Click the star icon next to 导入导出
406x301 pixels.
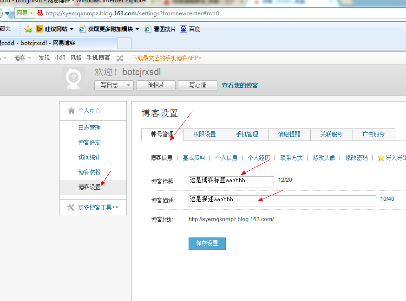pyautogui.click(x=381, y=158)
